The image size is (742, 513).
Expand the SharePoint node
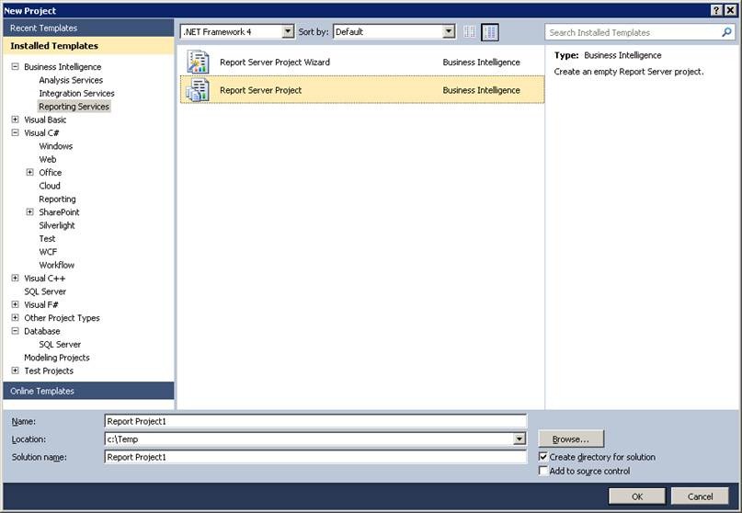pyautogui.click(x=29, y=212)
